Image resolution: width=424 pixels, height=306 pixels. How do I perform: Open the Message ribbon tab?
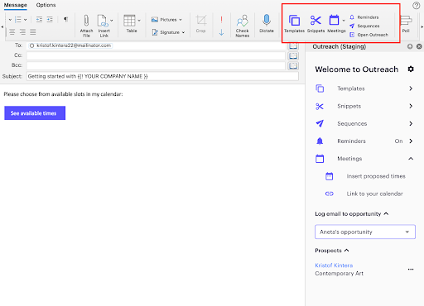[x=16, y=5]
